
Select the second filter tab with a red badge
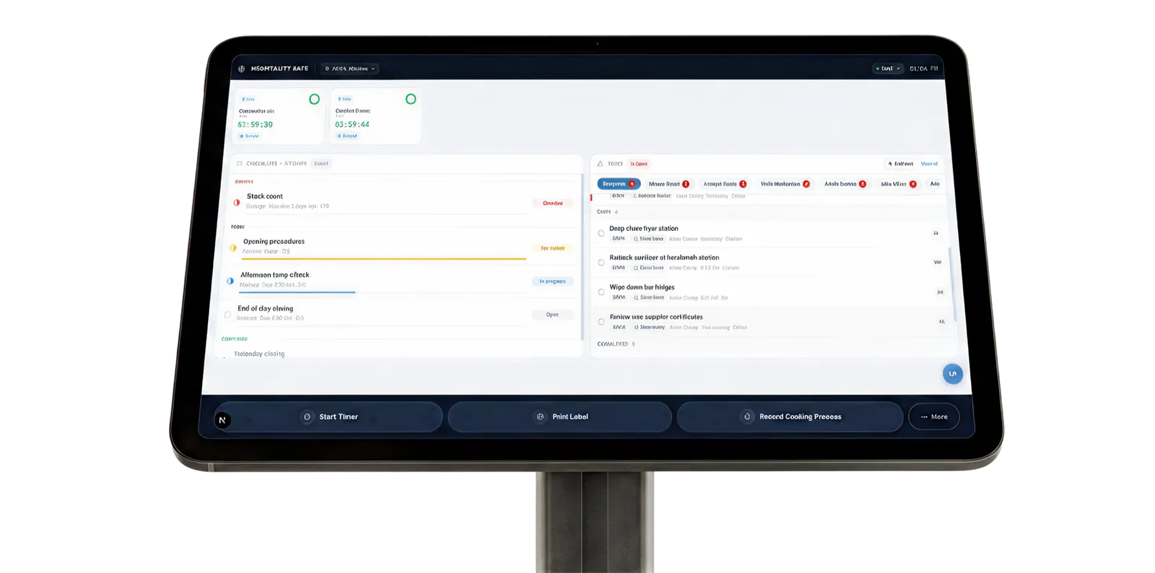point(668,184)
